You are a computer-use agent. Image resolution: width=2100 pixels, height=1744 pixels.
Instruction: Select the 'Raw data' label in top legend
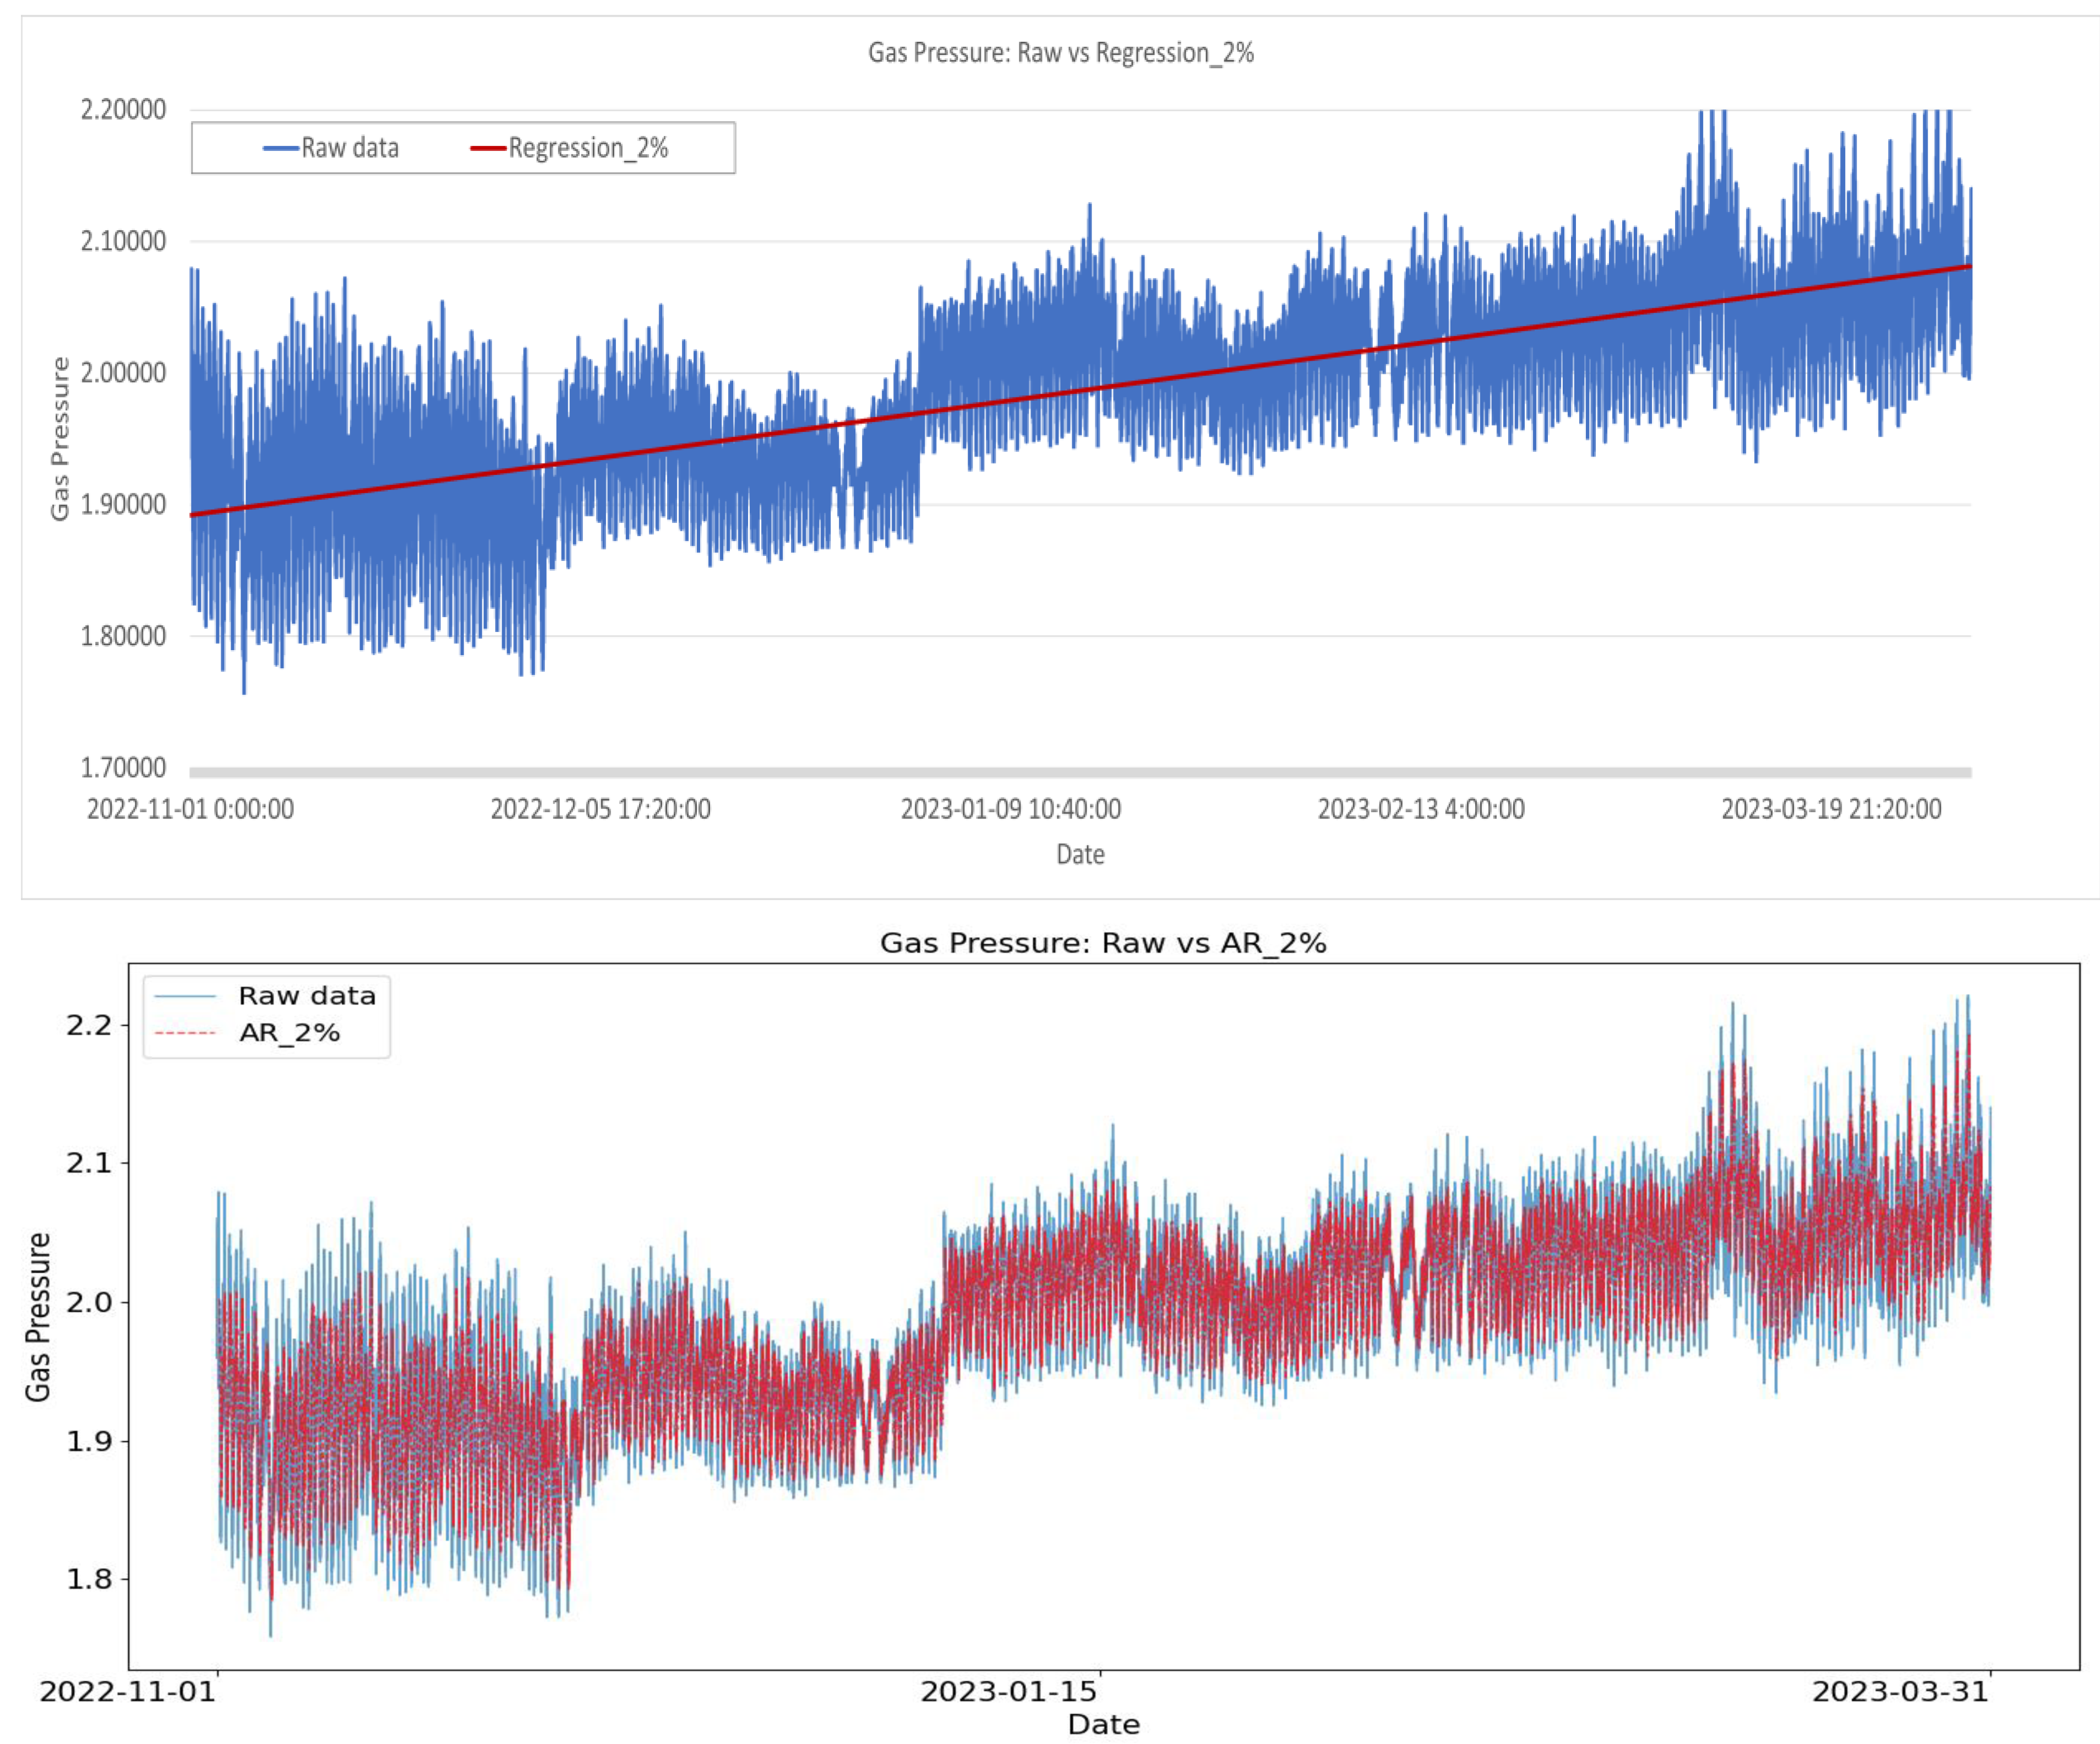tap(350, 148)
